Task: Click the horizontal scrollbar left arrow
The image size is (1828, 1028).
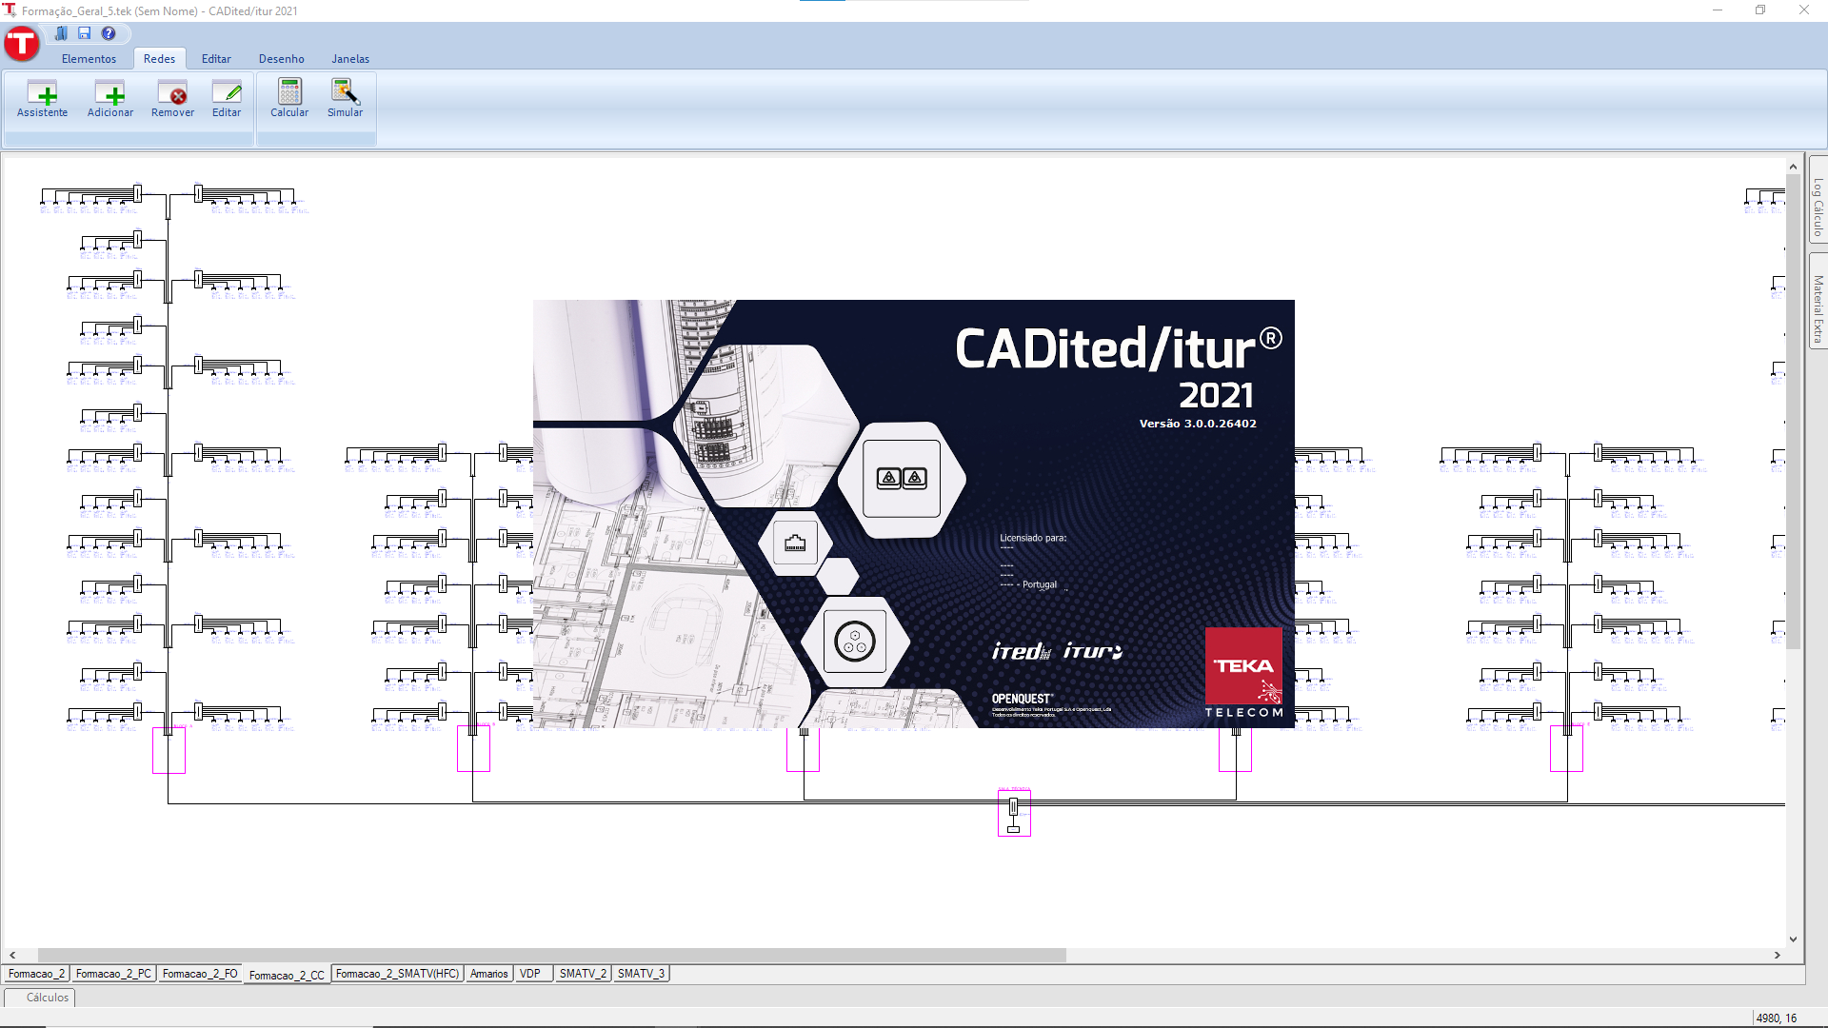Action: [12, 955]
